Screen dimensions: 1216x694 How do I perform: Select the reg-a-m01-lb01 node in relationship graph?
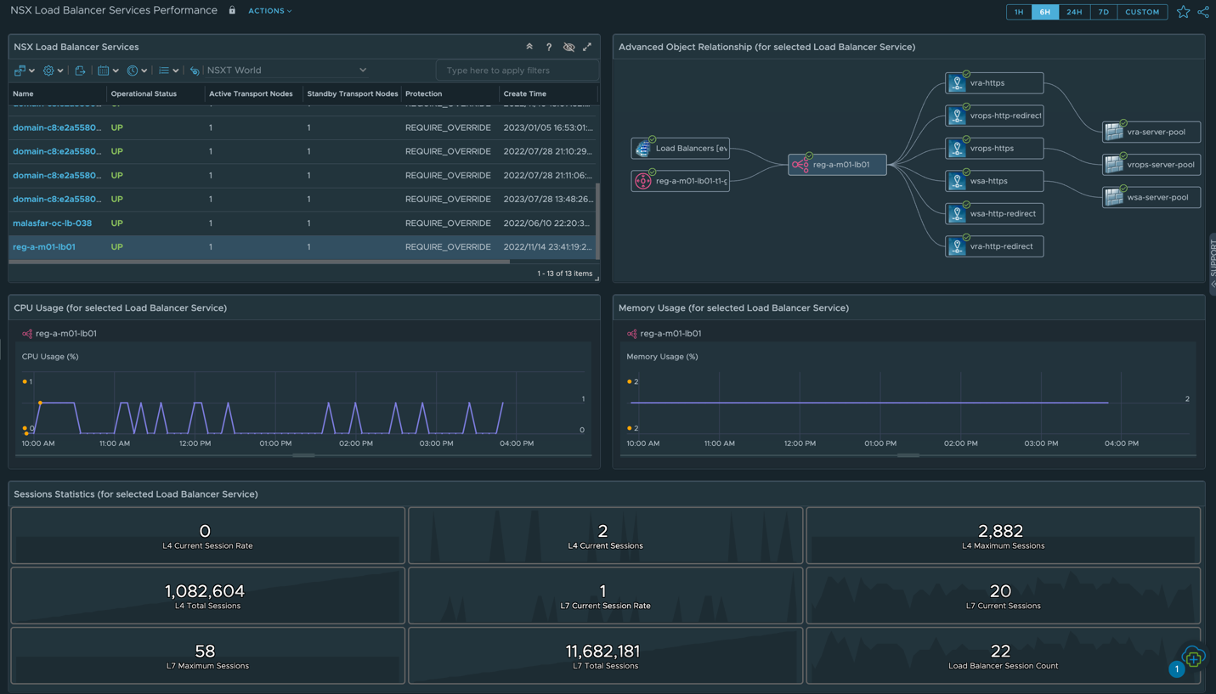click(837, 165)
